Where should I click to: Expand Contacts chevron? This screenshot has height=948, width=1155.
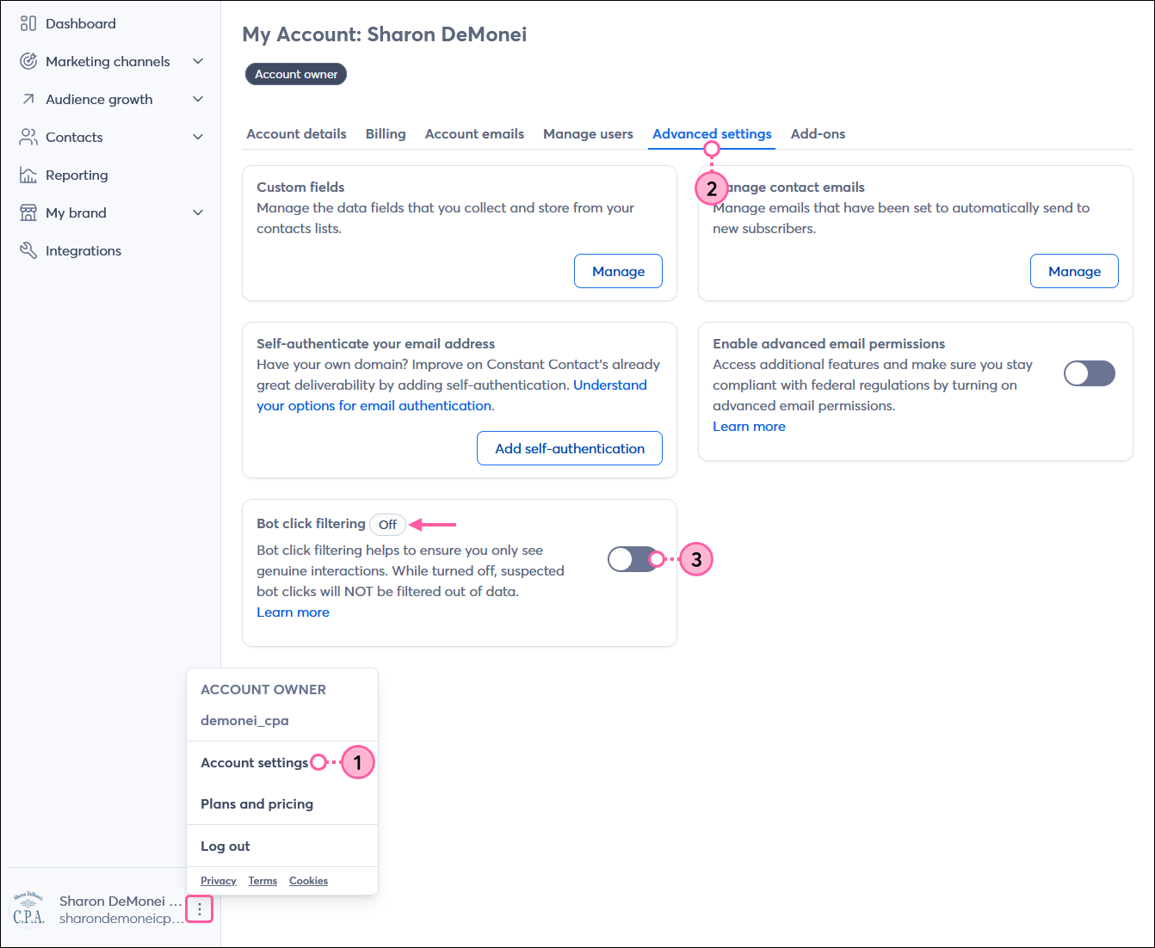pos(198,137)
